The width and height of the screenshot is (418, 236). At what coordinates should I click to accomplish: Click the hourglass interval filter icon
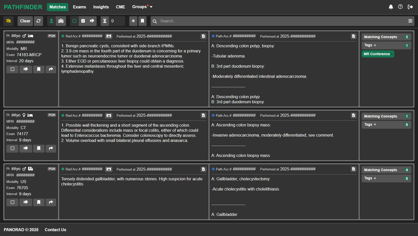point(105,21)
